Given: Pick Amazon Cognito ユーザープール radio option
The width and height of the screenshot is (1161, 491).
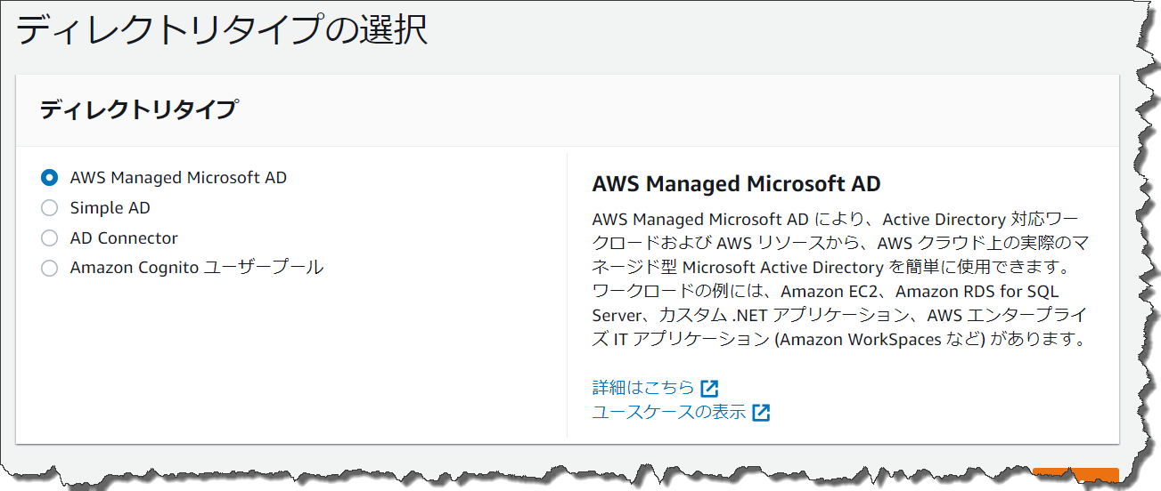Looking at the screenshot, I should (x=49, y=268).
